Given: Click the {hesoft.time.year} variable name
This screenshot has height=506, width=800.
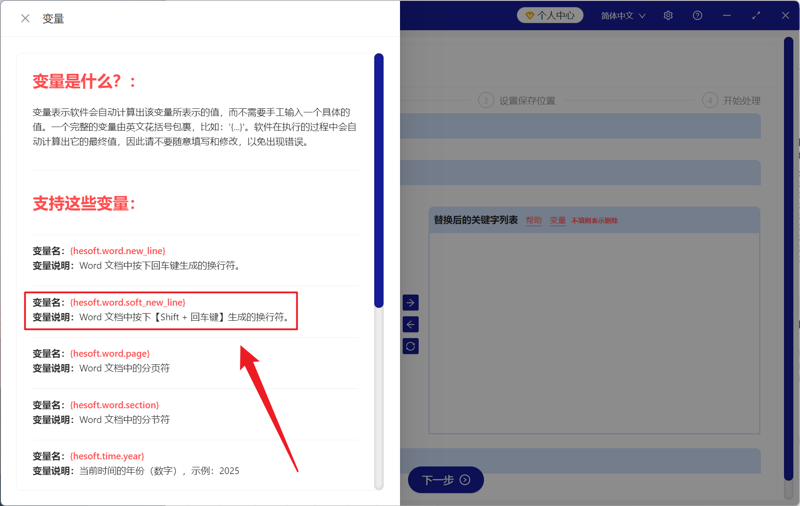Looking at the screenshot, I should (108, 456).
